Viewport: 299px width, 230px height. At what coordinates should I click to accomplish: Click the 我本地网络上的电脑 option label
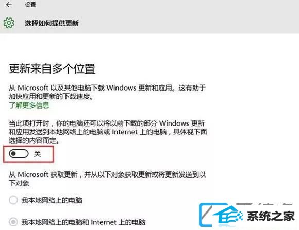(52, 200)
